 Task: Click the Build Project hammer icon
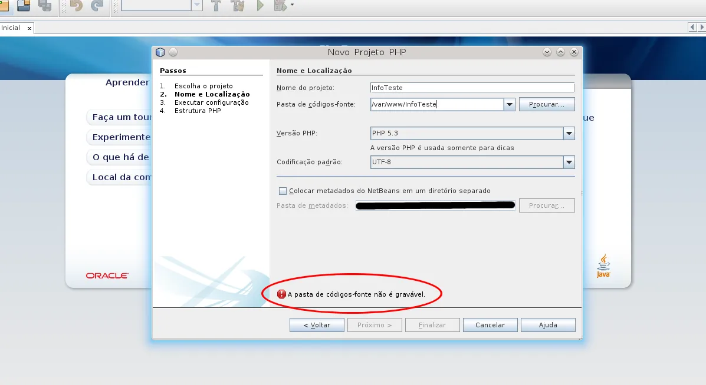(x=216, y=5)
